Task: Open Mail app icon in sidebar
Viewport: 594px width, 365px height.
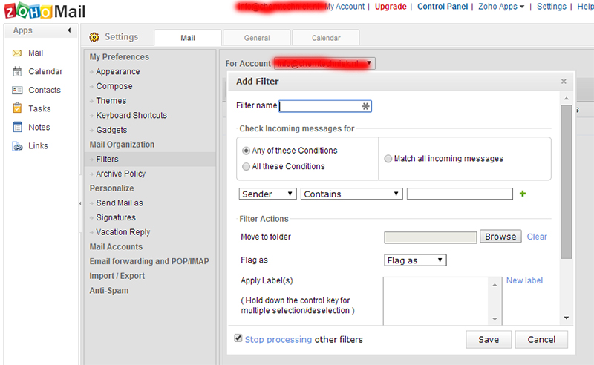Action: point(18,53)
